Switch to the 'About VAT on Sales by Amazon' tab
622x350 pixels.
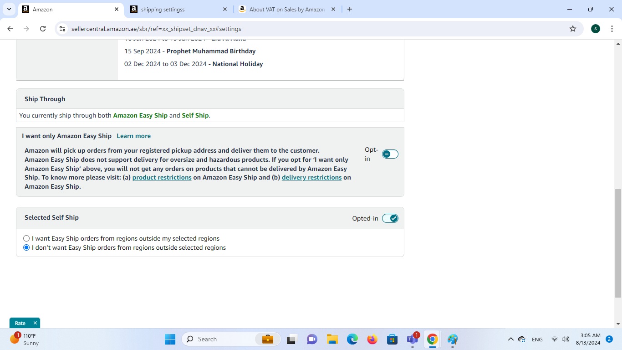coord(287,9)
